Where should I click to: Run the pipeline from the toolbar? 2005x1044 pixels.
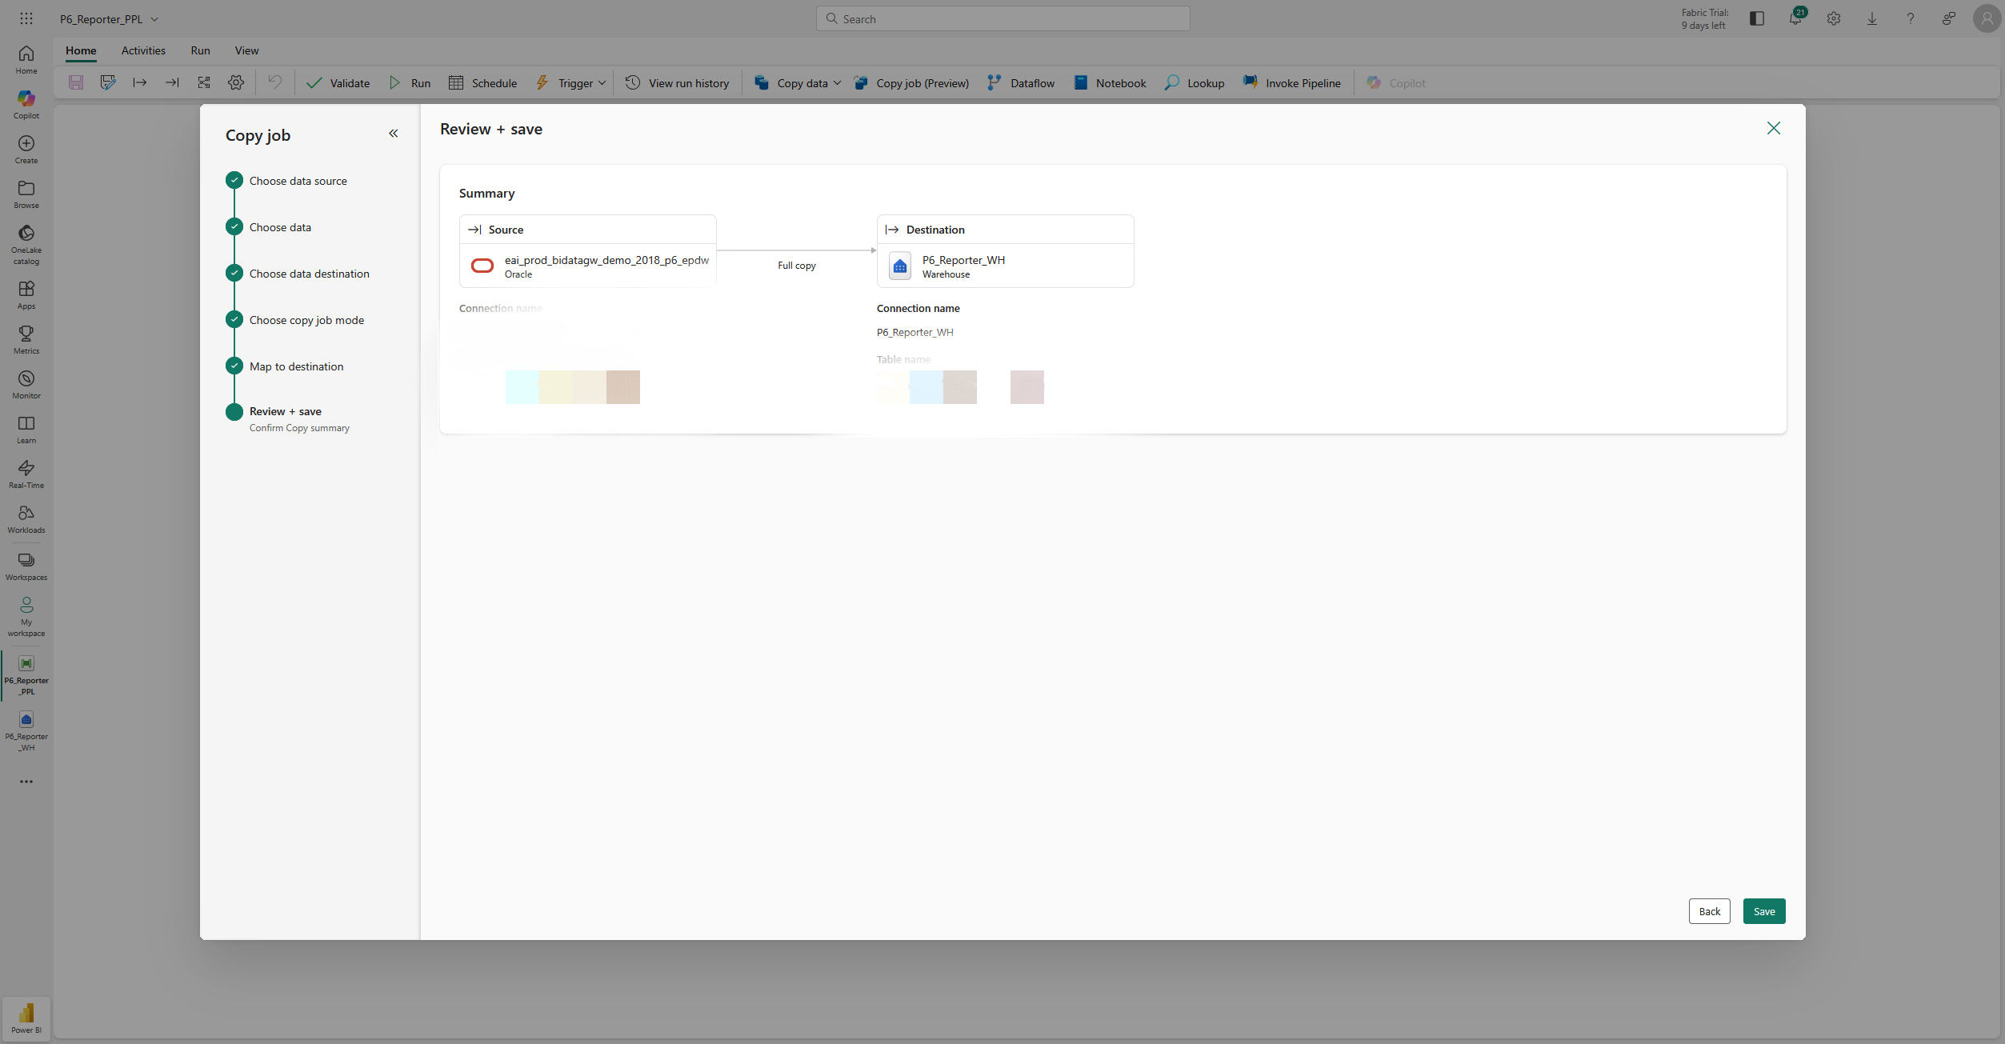coord(410,82)
